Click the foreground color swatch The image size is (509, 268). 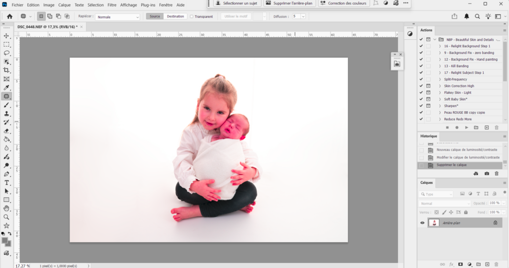(5, 241)
